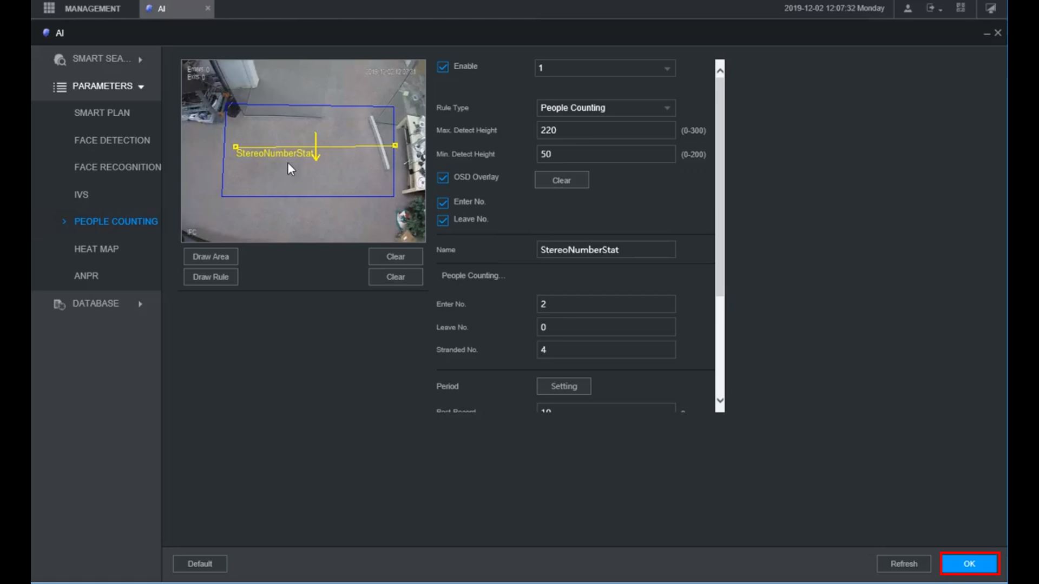Close the AI tab
Image resolution: width=1039 pixels, height=584 pixels.
[207, 8]
